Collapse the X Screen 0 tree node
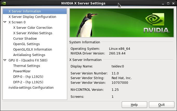This screenshot has height=111, width=177. pos(5,22)
